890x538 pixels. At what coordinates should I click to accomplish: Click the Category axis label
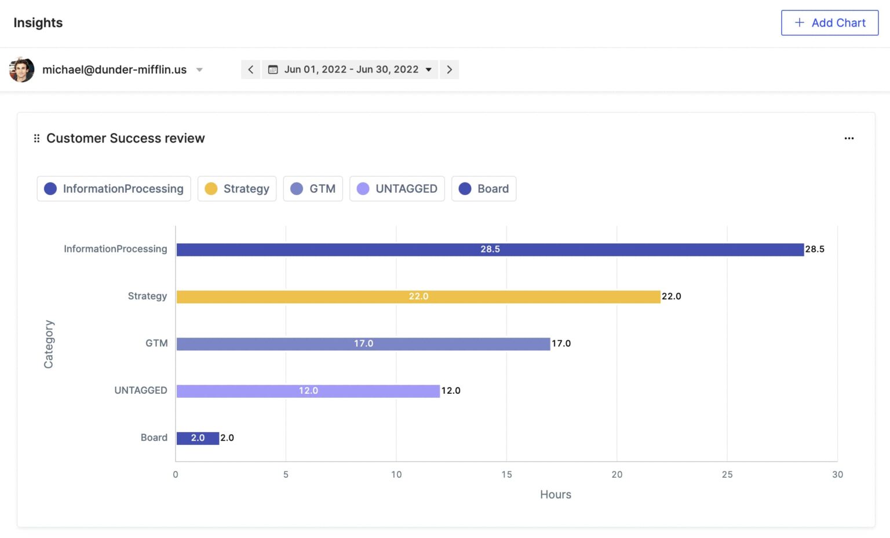[x=49, y=344]
